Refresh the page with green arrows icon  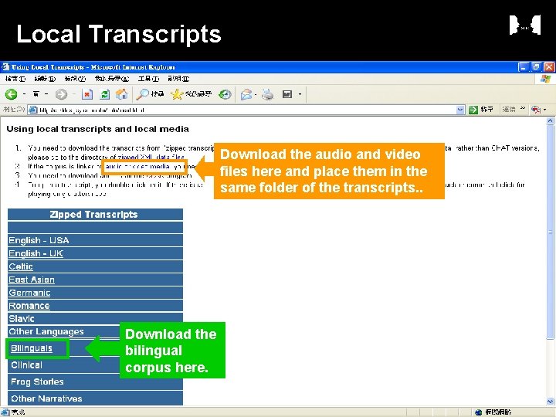(x=104, y=94)
